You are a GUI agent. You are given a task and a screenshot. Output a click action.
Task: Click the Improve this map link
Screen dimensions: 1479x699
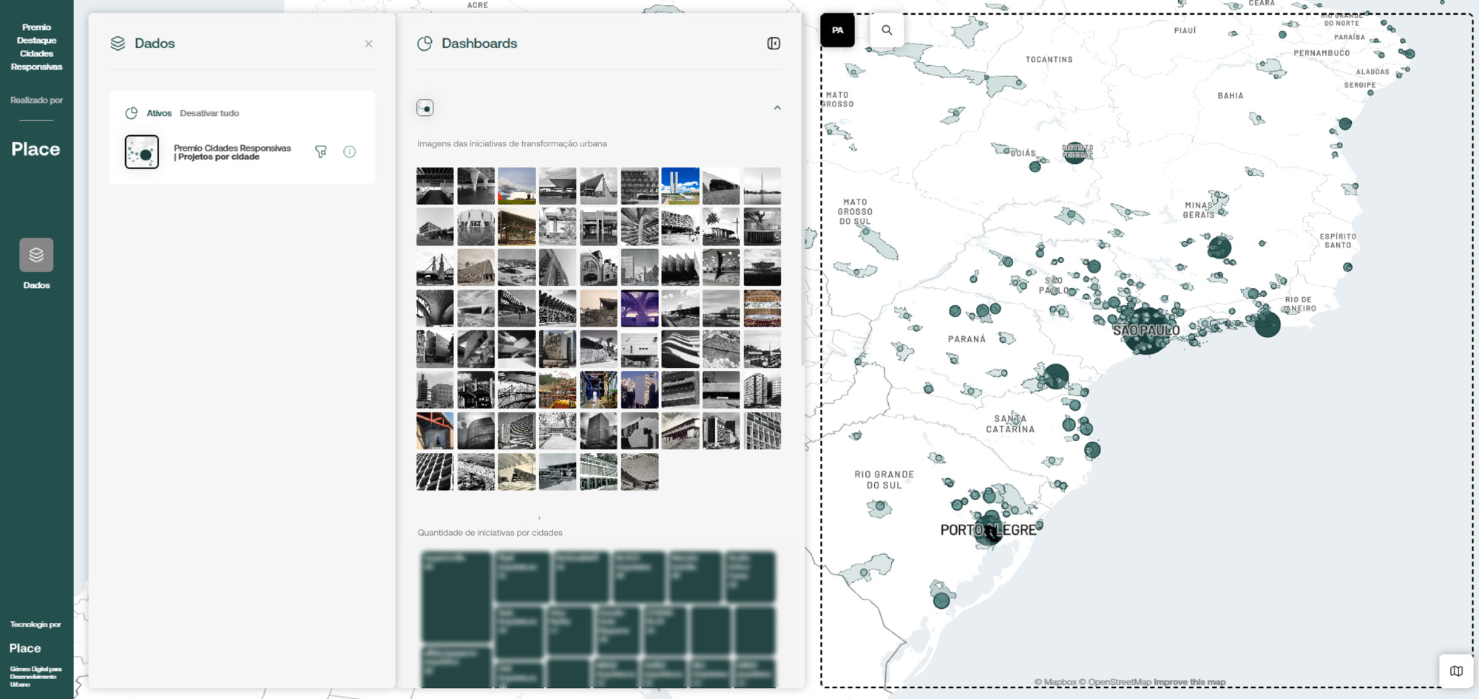pos(1189,682)
